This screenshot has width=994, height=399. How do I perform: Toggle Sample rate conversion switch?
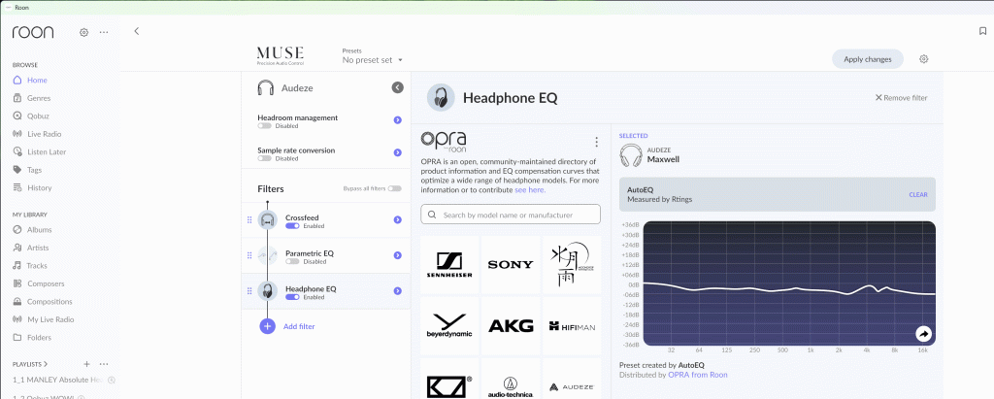pyautogui.click(x=264, y=158)
